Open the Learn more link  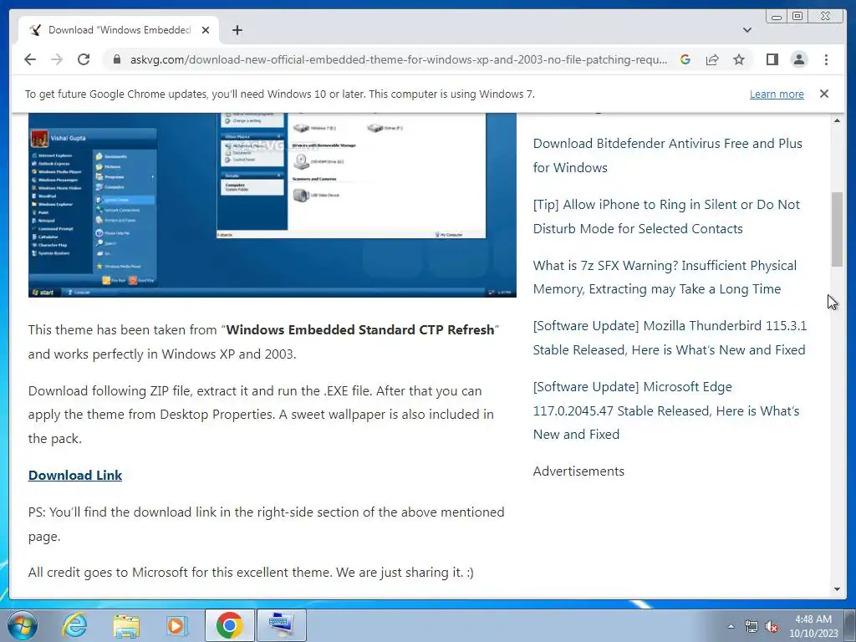tap(777, 94)
